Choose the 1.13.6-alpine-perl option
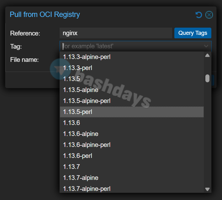This screenshot has width=222, height=200. coord(87,145)
